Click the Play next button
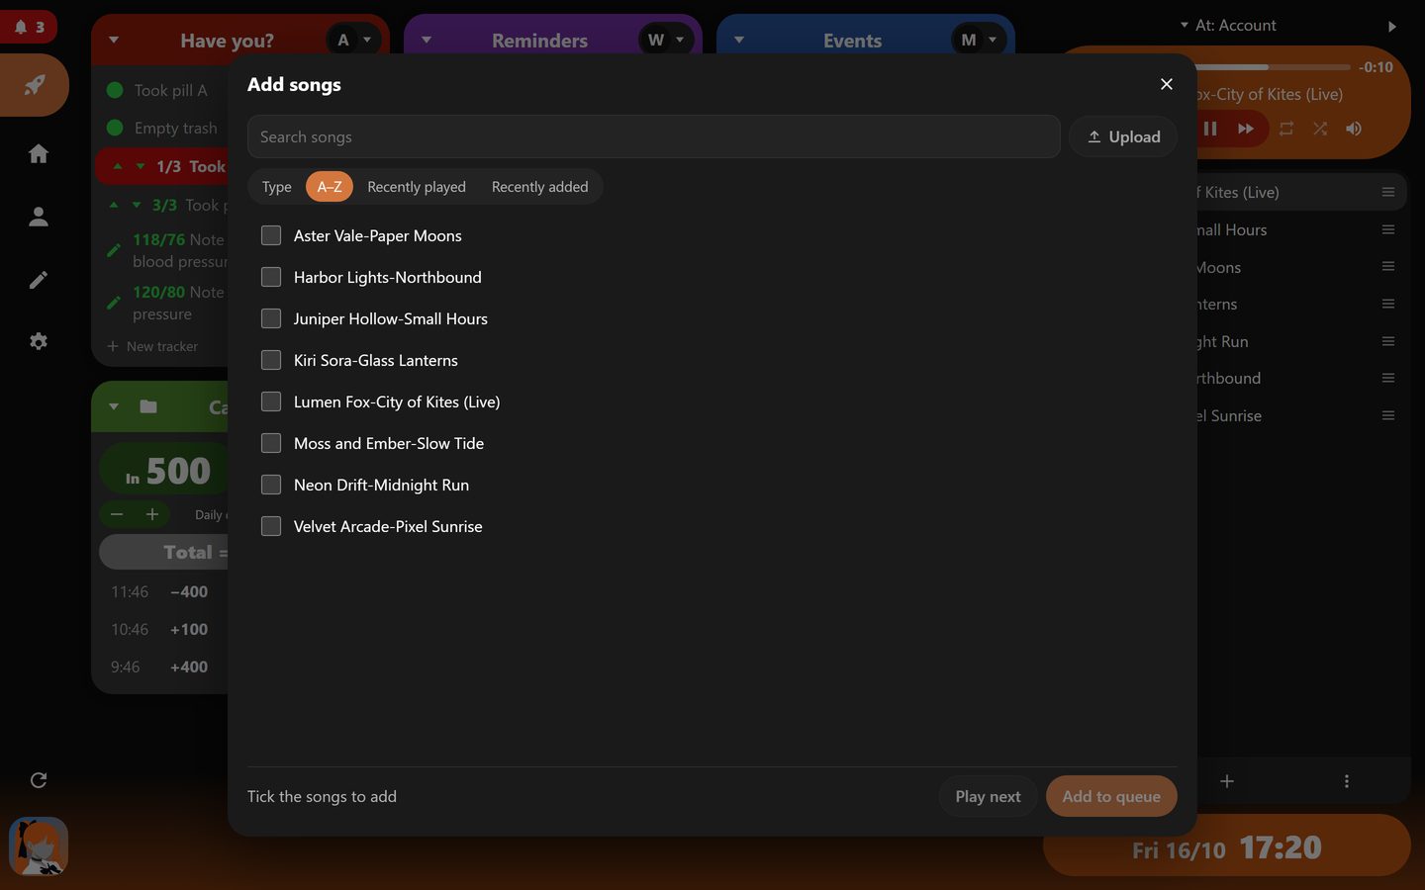The image size is (1425, 890). pyautogui.click(x=988, y=796)
